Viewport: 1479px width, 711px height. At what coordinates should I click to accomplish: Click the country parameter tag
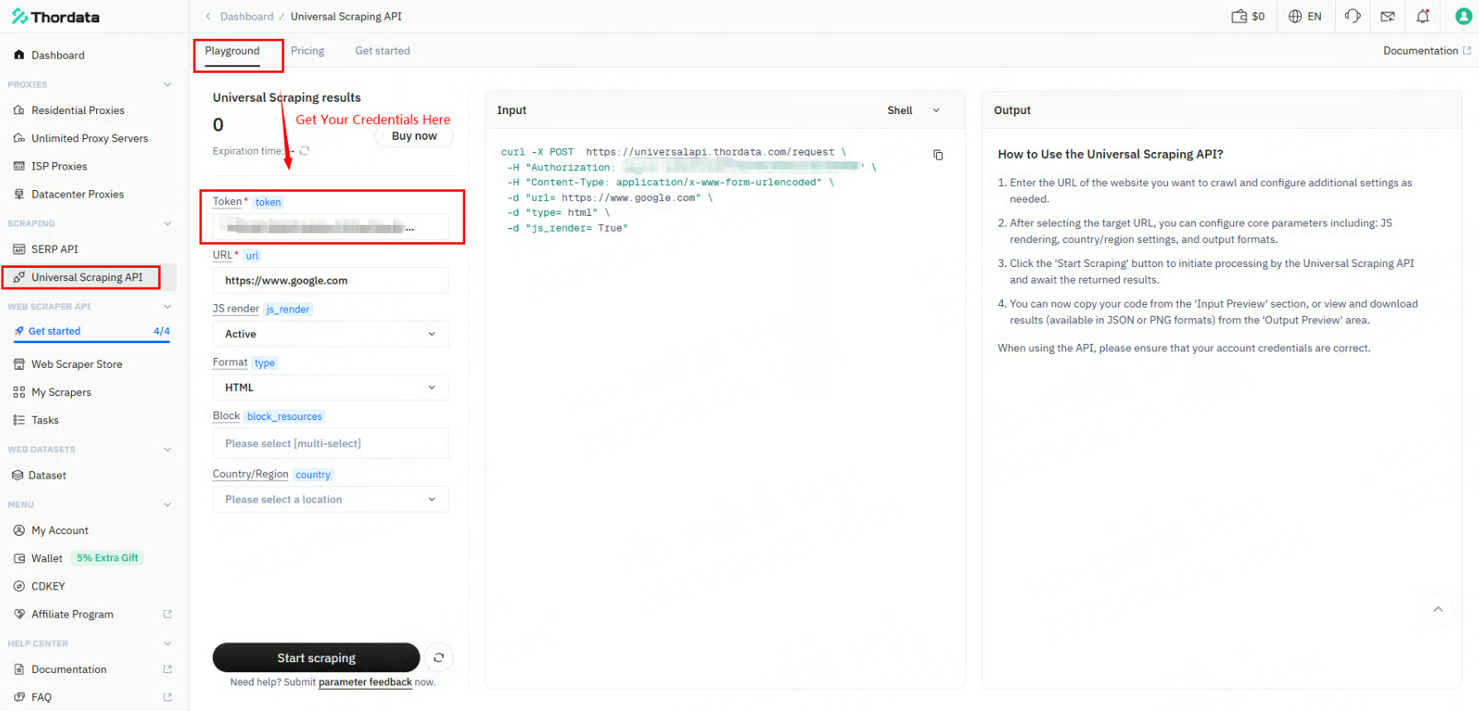[313, 475]
